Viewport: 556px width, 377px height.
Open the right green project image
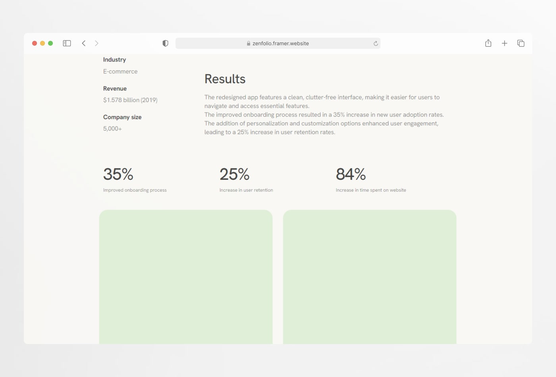coord(370,277)
